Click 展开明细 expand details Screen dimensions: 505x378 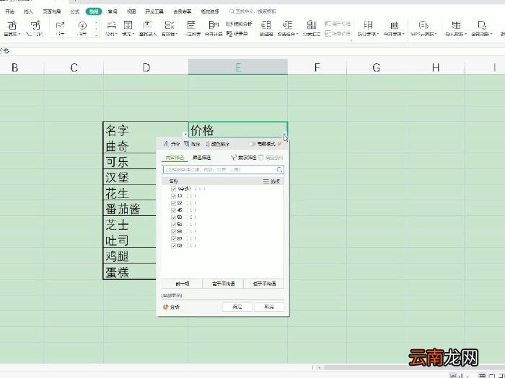[x=337, y=24]
